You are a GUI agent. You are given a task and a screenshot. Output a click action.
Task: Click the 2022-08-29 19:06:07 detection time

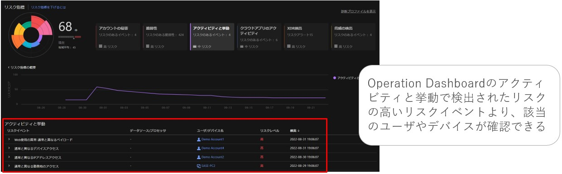tap(305, 166)
